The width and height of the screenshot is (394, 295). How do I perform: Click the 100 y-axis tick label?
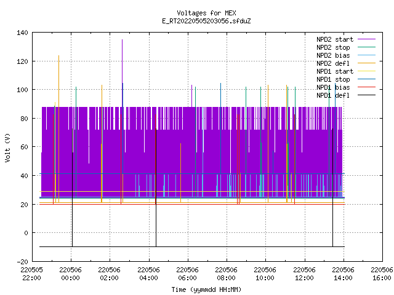tap(22, 90)
